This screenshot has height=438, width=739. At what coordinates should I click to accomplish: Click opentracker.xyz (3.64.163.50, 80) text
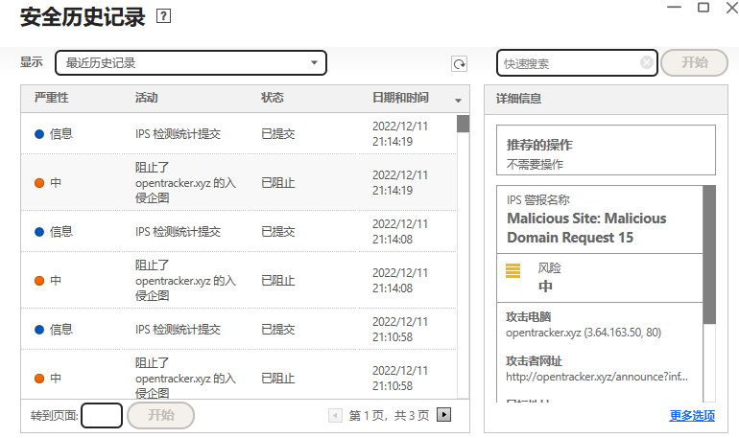tap(584, 333)
